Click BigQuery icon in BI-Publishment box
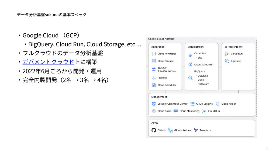The width and height of the screenshot is (276, 155). tap(227, 61)
